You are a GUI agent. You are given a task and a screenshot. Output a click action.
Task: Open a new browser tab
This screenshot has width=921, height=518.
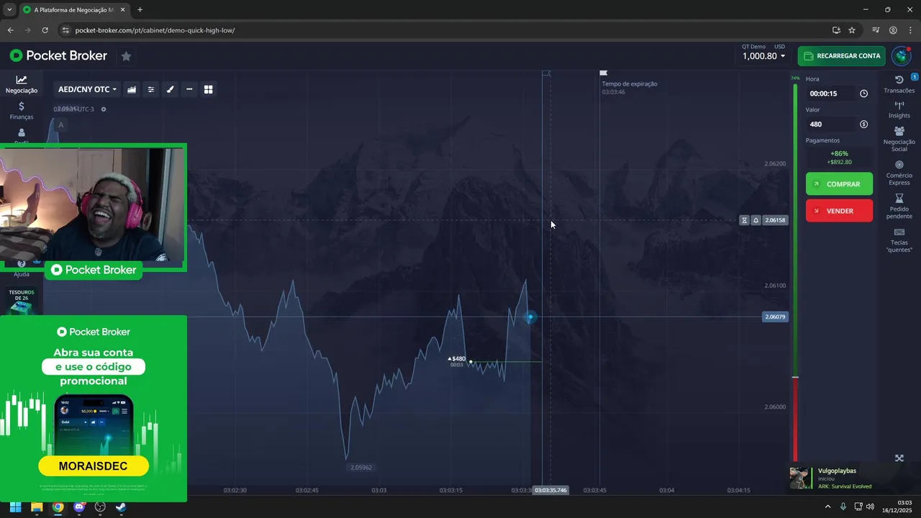tap(140, 10)
